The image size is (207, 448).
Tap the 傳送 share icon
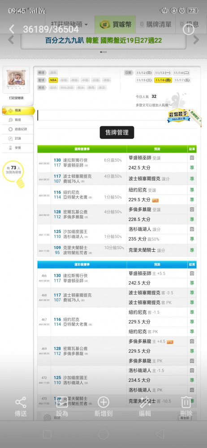pos(21,402)
